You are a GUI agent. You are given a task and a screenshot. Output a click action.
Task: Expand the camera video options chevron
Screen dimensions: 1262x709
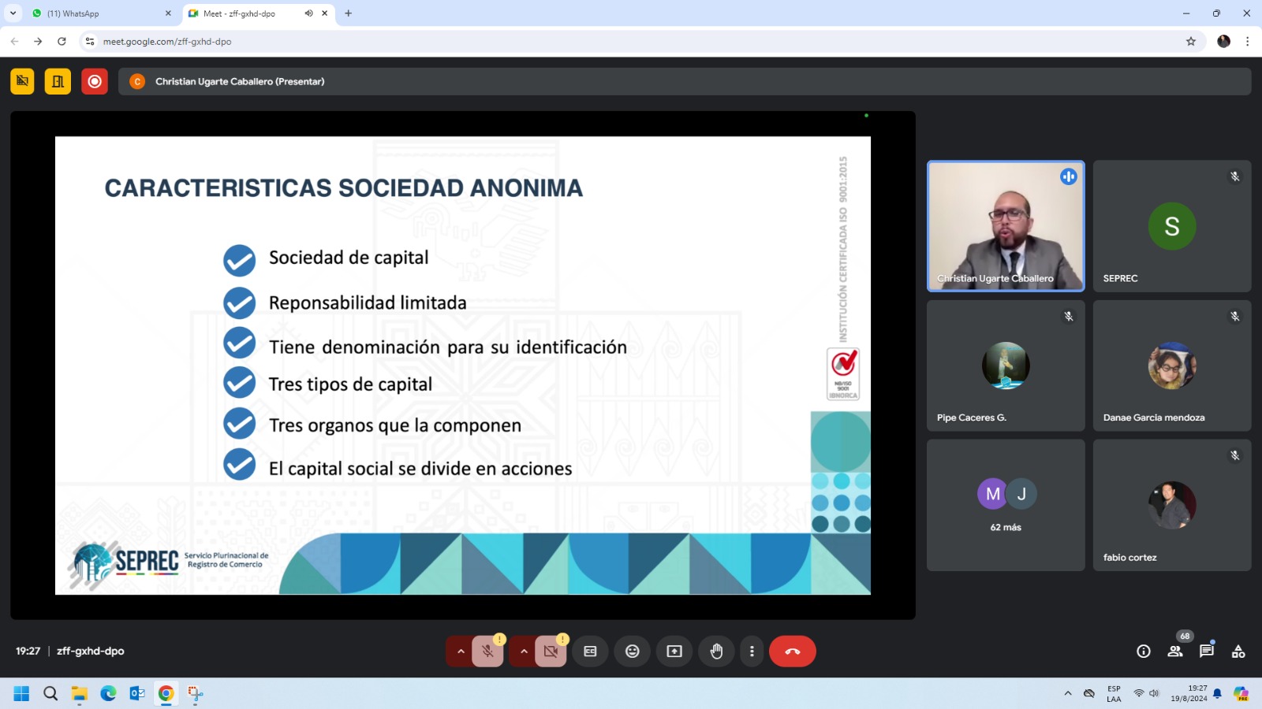524,651
